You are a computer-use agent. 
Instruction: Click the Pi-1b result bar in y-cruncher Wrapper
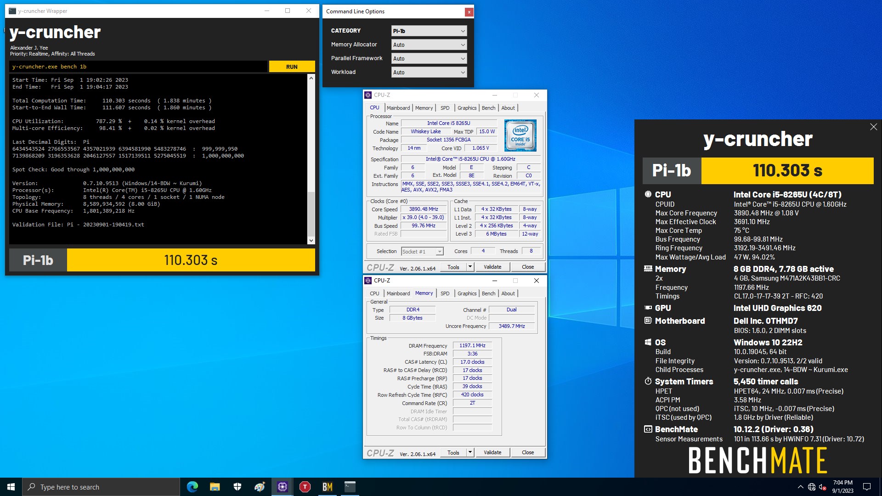click(162, 260)
